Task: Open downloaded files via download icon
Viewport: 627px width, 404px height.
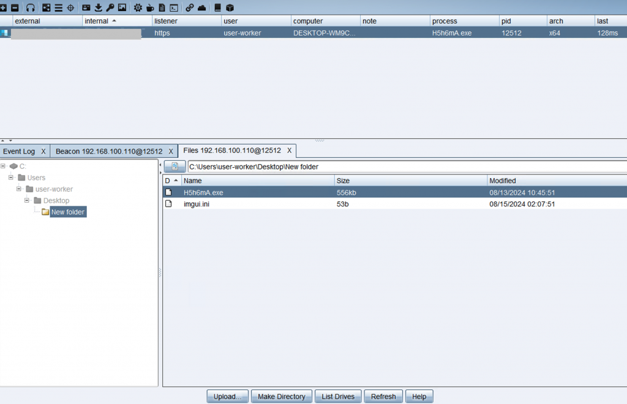Action: point(98,7)
